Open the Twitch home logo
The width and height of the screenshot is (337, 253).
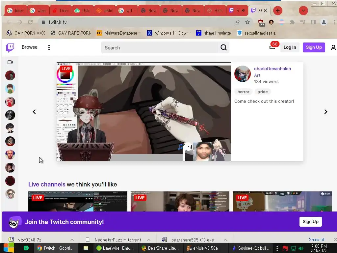click(10, 47)
